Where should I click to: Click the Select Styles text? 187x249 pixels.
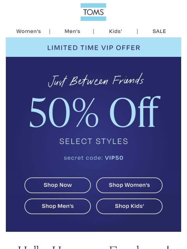pyautogui.click(x=93, y=141)
